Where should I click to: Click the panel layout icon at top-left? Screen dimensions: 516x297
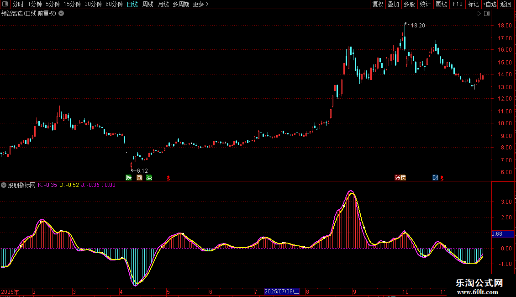coord(5,5)
